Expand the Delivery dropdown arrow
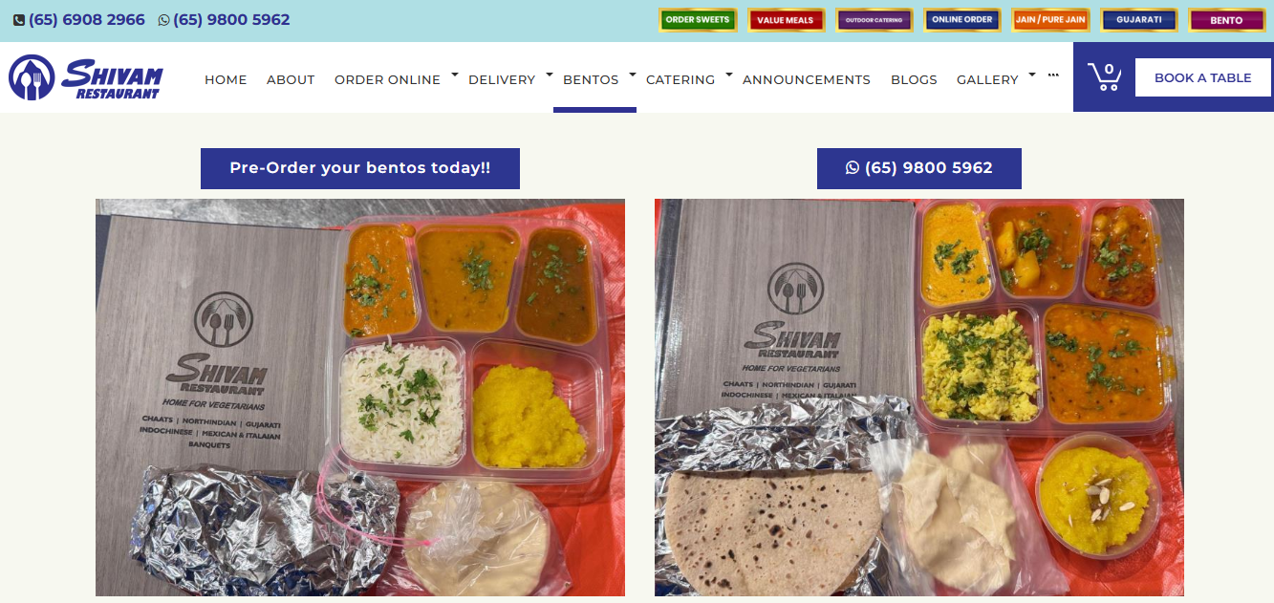This screenshot has height=603, width=1274. 550,74
